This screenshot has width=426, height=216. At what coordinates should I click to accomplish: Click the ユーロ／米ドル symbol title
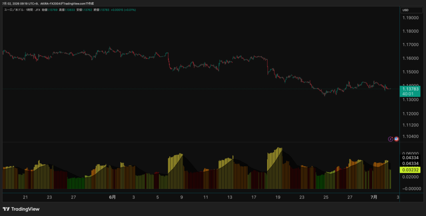click(x=14, y=10)
